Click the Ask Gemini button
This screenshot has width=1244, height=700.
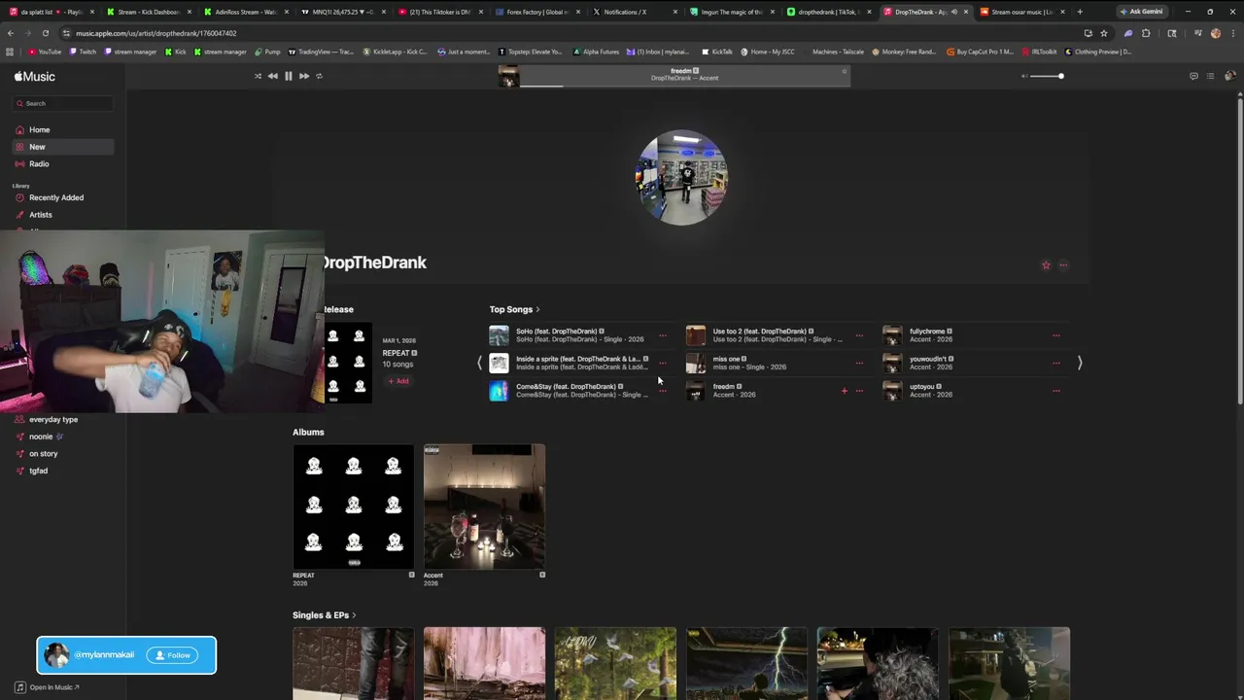pos(1141,12)
